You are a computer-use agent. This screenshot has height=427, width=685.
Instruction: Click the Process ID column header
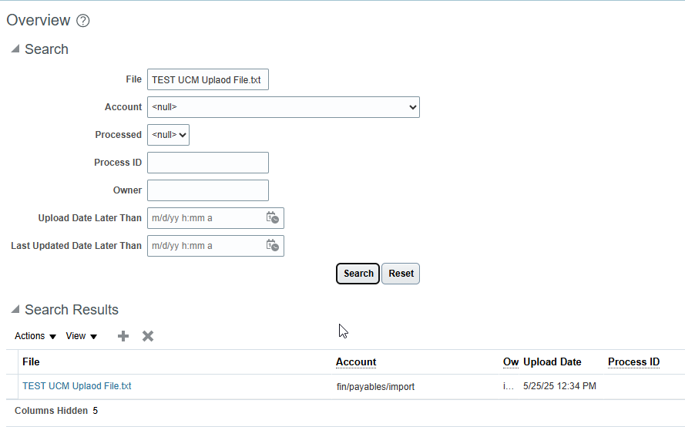point(633,362)
